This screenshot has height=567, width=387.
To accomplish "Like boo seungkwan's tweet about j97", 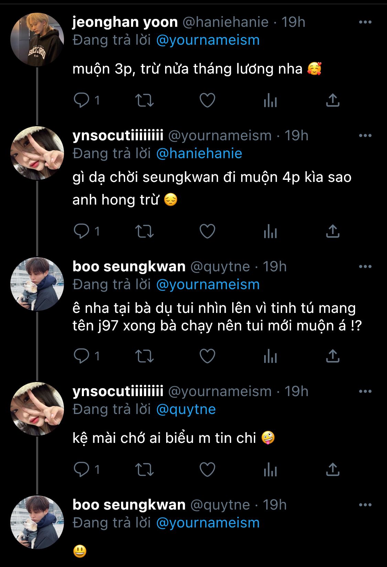I will (207, 356).
